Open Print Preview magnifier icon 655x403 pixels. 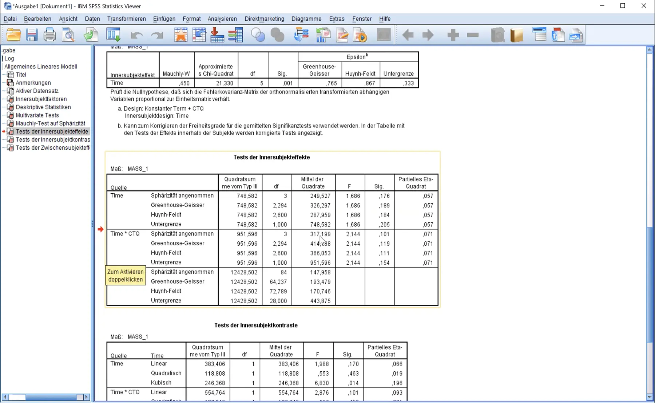tap(68, 35)
